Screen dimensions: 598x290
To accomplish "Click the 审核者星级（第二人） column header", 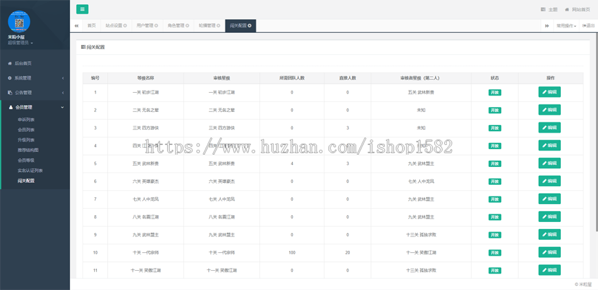I will [x=421, y=78].
